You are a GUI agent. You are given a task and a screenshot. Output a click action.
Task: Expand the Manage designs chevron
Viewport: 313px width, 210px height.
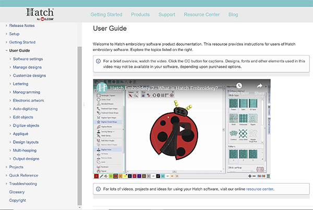click(10, 67)
